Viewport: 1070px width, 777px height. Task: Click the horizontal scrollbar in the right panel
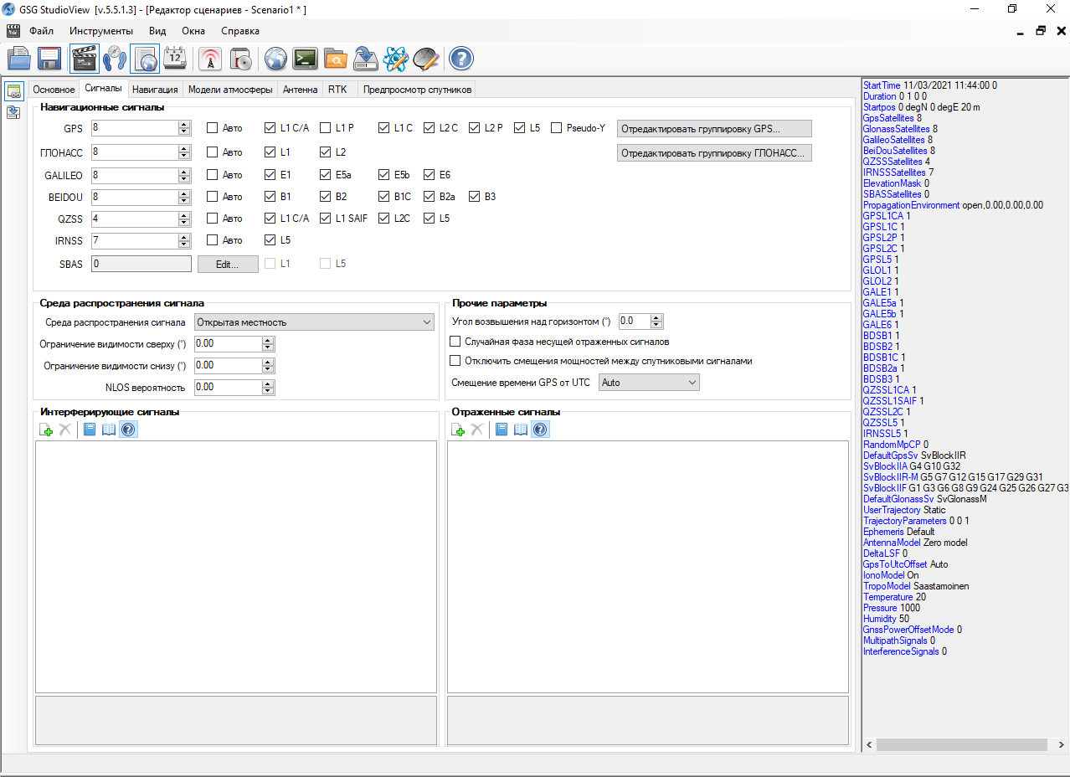pyautogui.click(x=963, y=744)
